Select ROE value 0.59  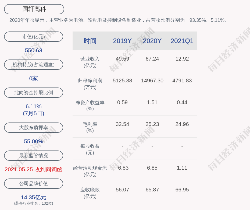[122, 102]
